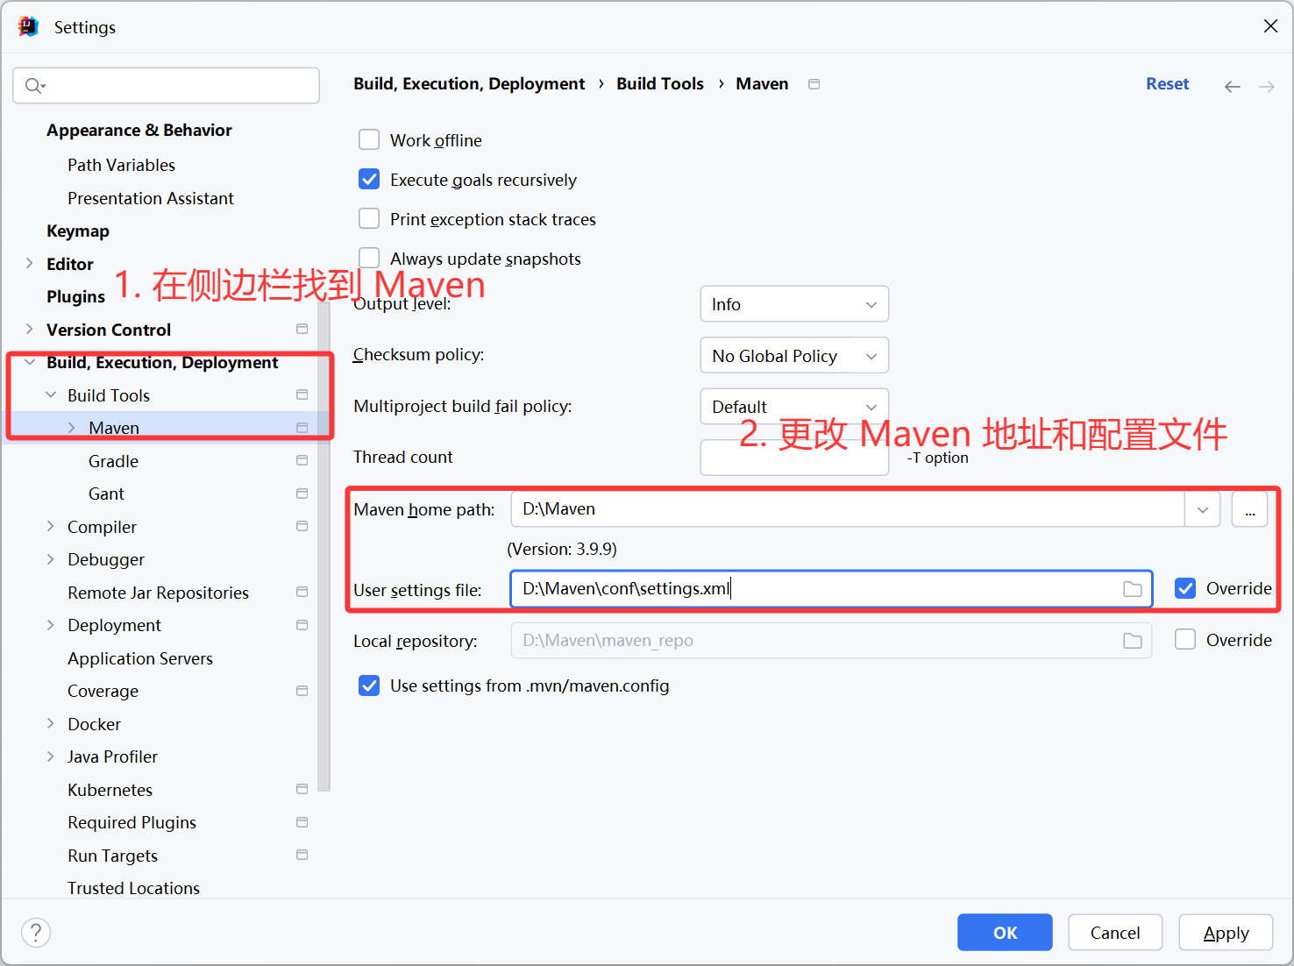Expand the Docker node

point(51,723)
